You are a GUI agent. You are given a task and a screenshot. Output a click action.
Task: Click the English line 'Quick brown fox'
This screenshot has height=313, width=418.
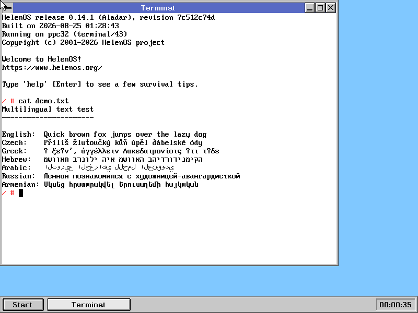pyautogui.click(x=104, y=135)
